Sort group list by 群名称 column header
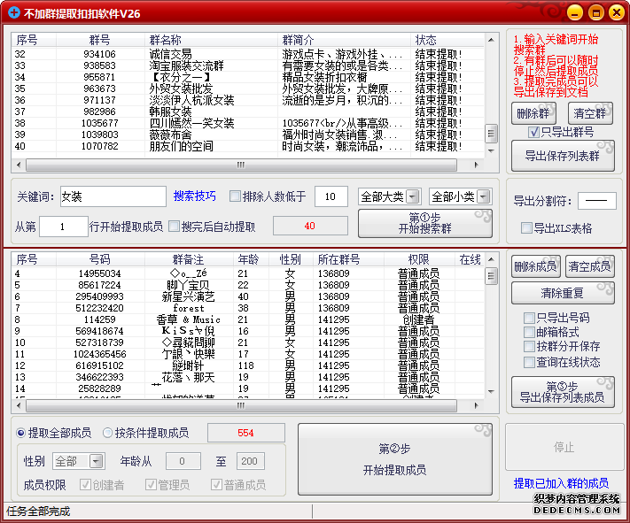 coord(211,40)
